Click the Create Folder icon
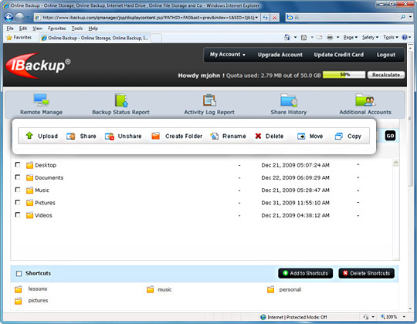Viewport: 417px width, 324px height. [155, 136]
